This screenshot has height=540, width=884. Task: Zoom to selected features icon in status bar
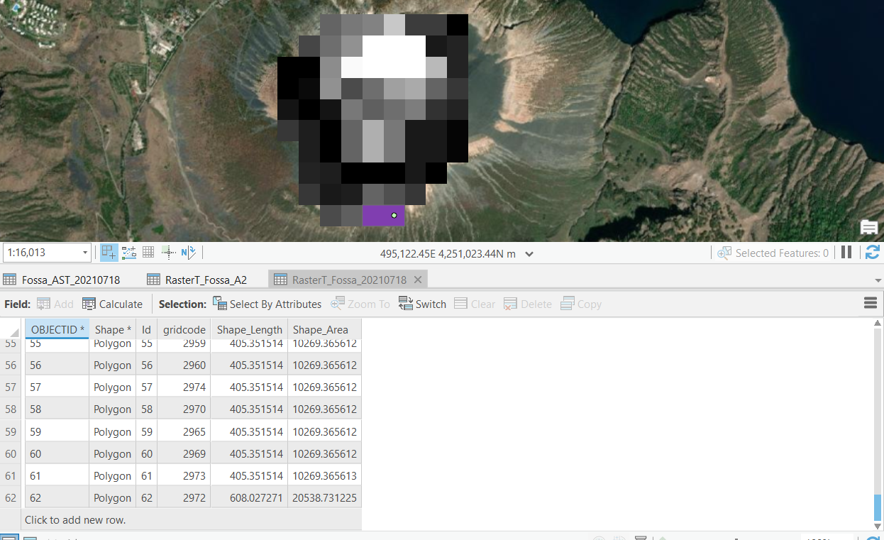click(x=724, y=253)
